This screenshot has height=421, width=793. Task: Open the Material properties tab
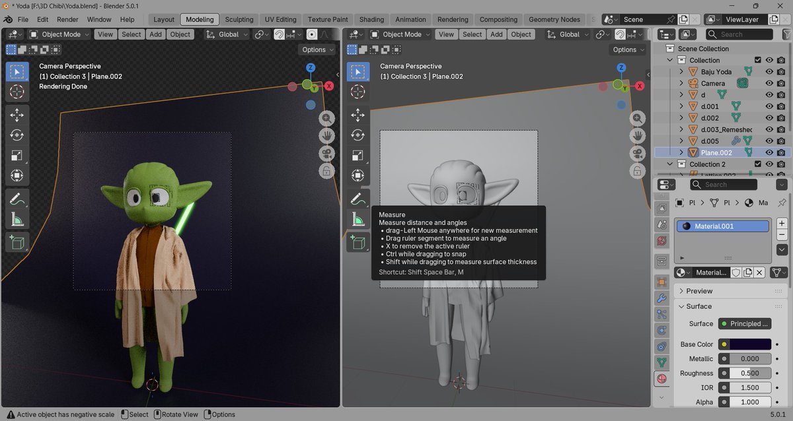pos(661,379)
